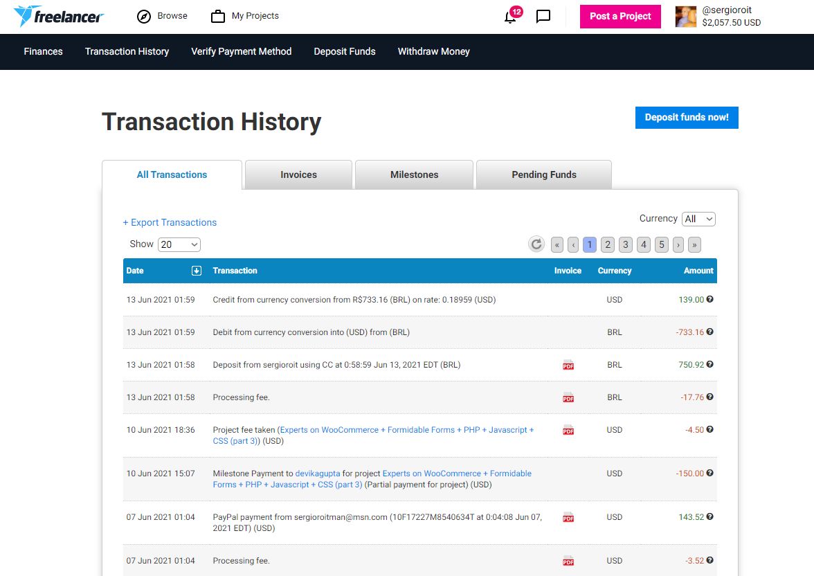This screenshot has height=576, width=814.
Task: Open project link in Milestone Payment row
Action: (x=372, y=479)
